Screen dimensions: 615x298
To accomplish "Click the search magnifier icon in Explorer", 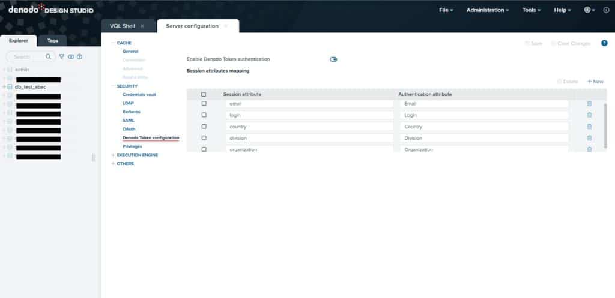I will [x=48, y=57].
